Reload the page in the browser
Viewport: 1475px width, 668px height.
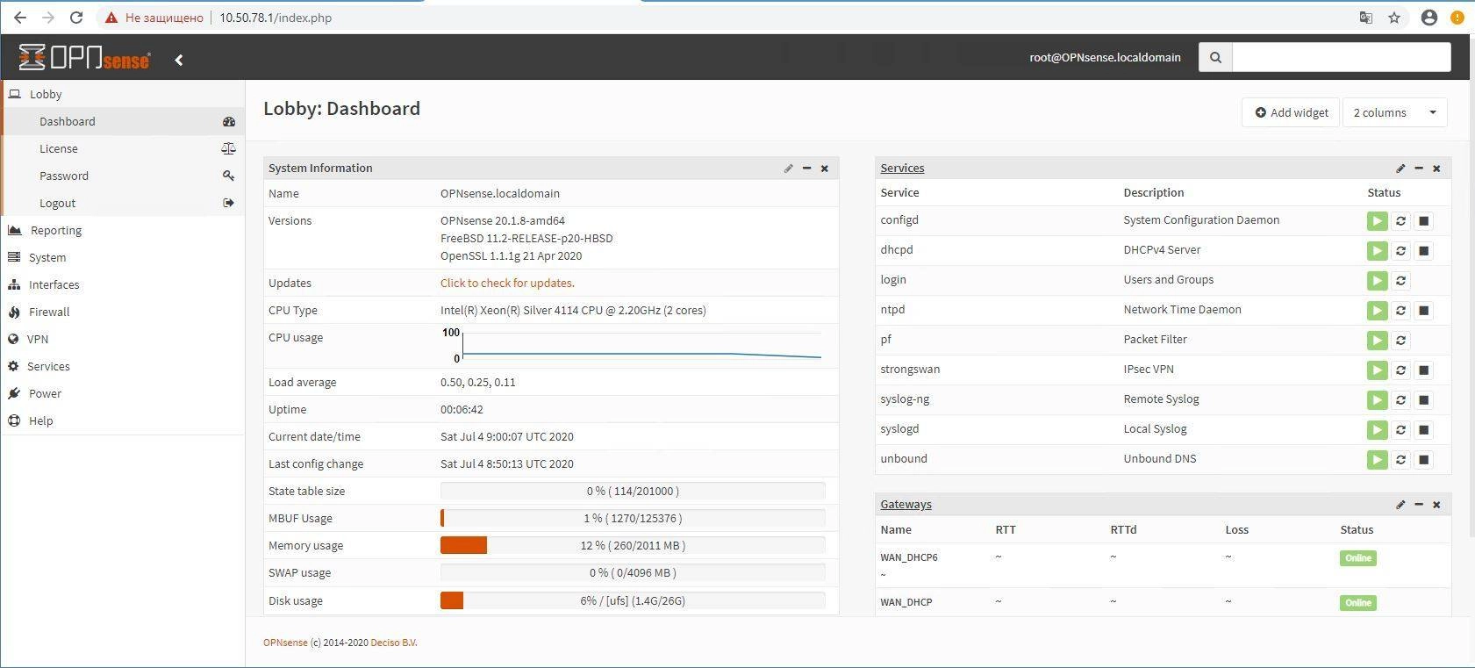click(76, 18)
